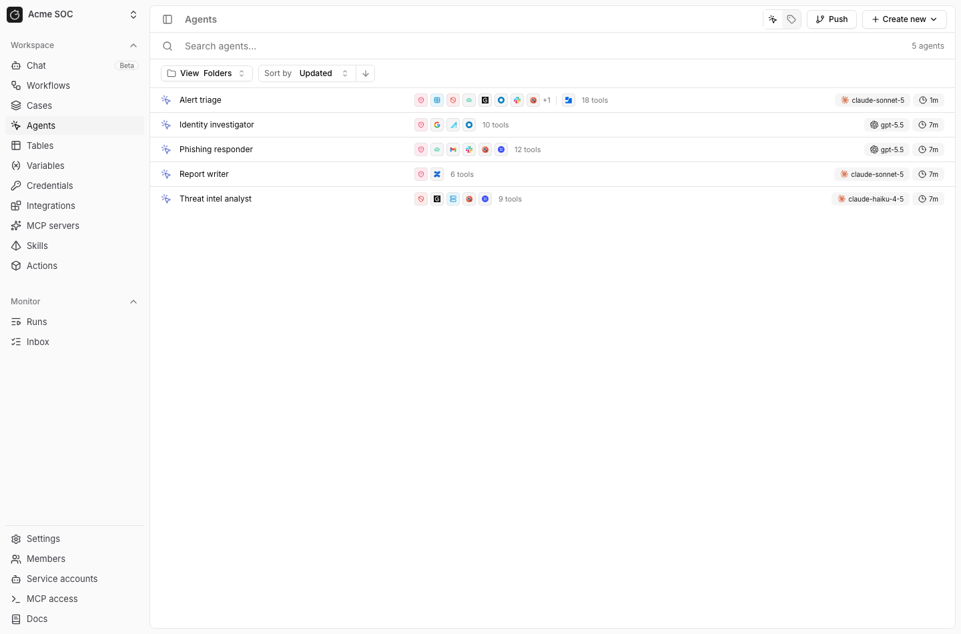961x634 pixels.
Task: Go to Workflows in the sidebar
Action: (x=75, y=85)
